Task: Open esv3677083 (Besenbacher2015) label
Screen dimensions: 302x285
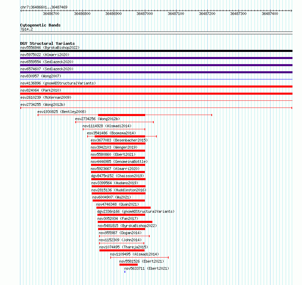Action: [119, 140]
